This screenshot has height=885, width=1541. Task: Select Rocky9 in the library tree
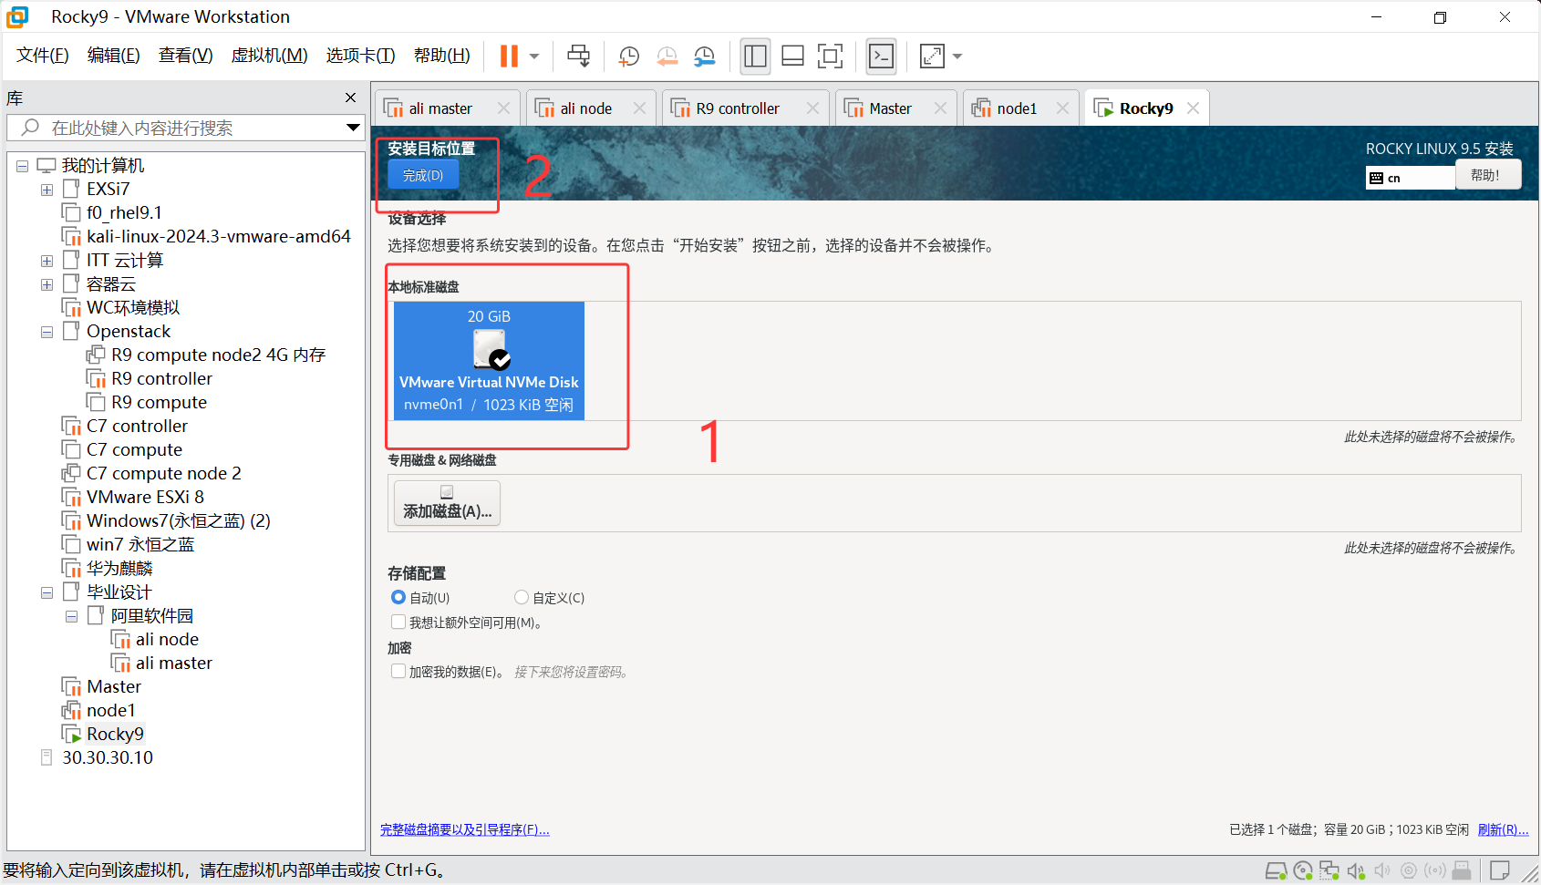[x=115, y=734]
